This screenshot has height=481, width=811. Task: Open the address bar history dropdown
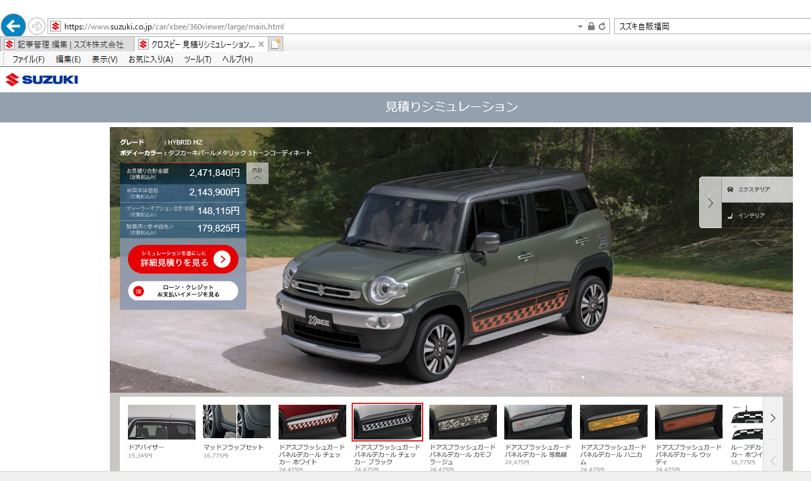580,27
